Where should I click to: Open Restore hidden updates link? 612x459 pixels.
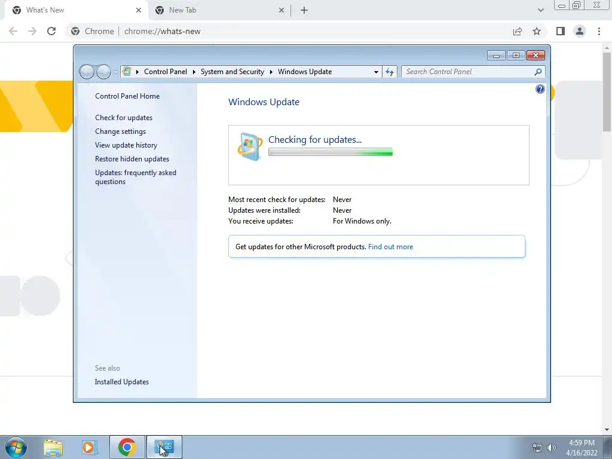tap(132, 159)
